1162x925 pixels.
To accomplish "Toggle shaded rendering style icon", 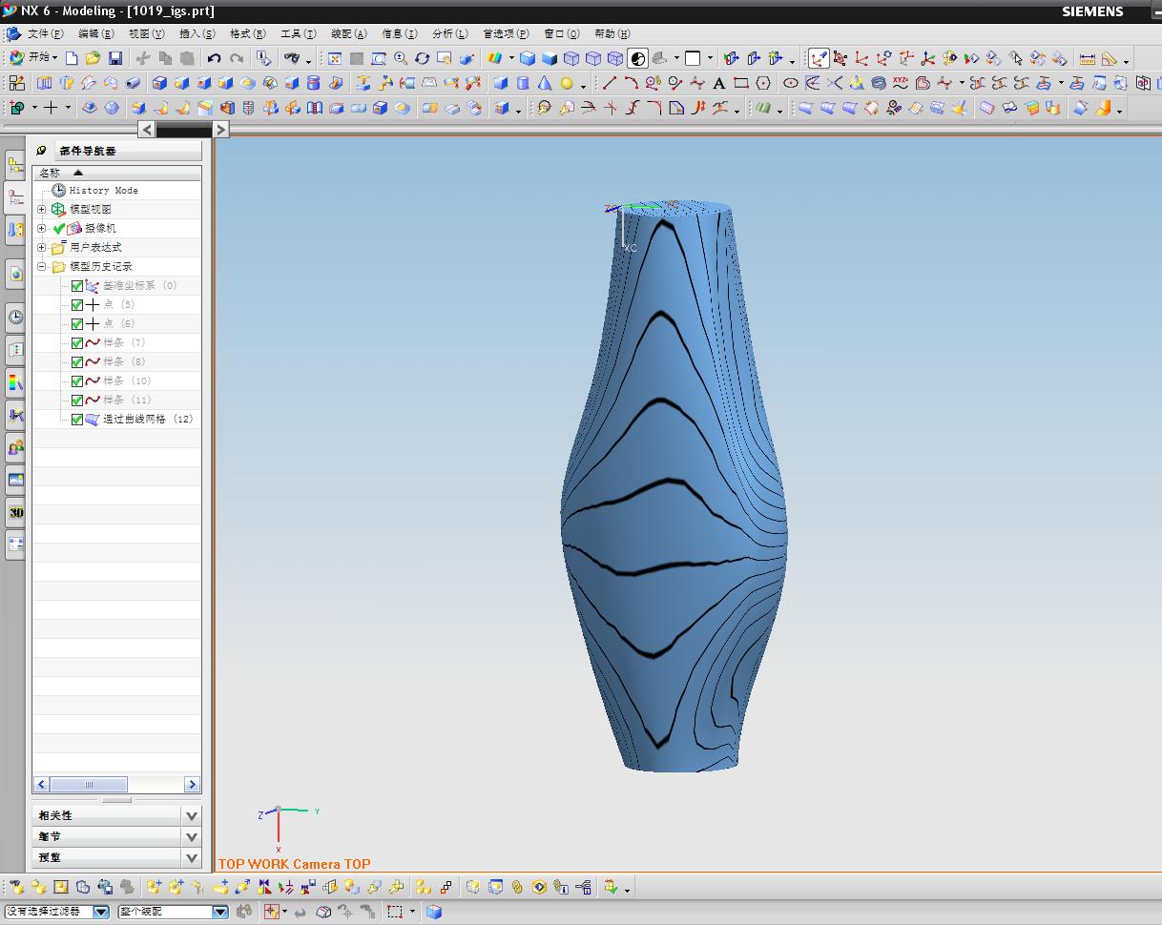I will coord(638,58).
